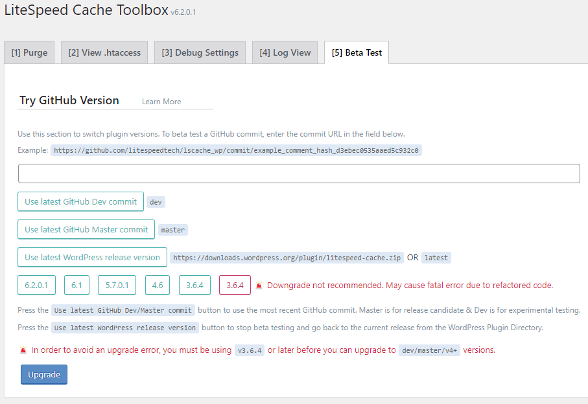This screenshot has width=588, height=404.
Task: Choose version 5.7.0.1 button
Action: coord(117,285)
